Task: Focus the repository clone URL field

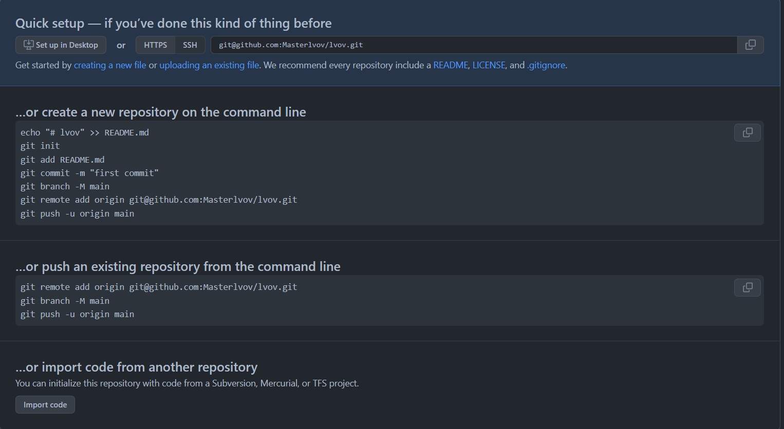Action: coord(474,45)
